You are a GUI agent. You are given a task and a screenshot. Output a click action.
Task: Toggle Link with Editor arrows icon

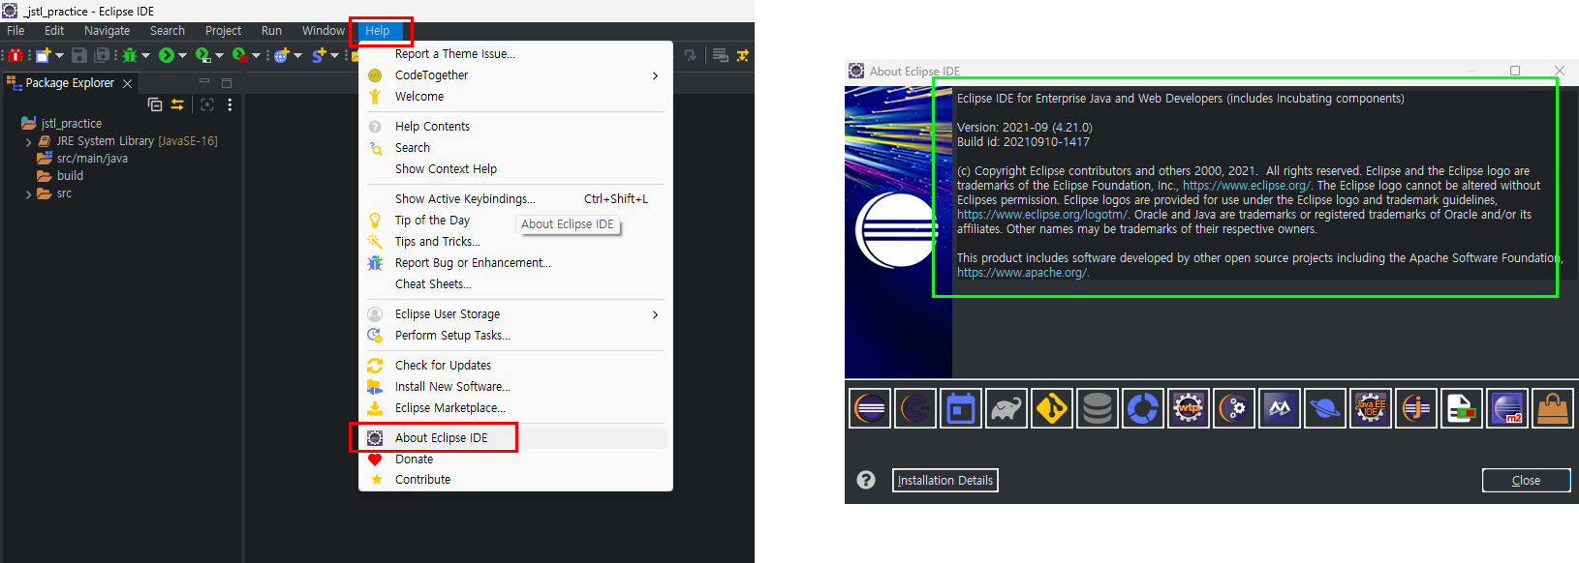pos(177,104)
